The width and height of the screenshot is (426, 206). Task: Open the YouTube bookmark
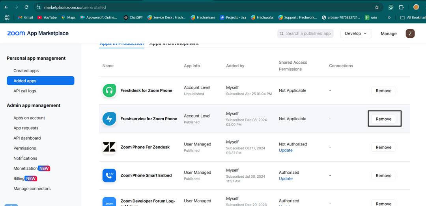pos(47,17)
